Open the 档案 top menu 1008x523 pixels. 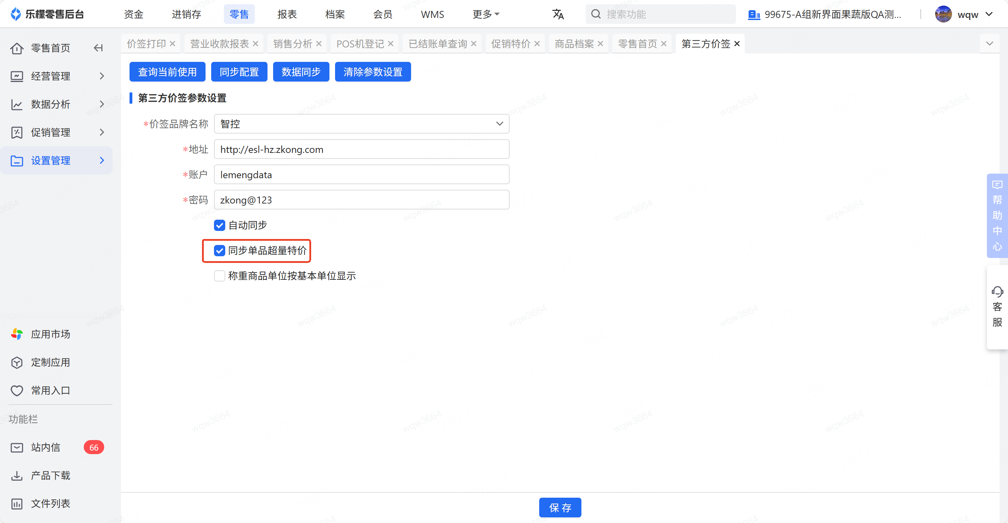click(335, 14)
